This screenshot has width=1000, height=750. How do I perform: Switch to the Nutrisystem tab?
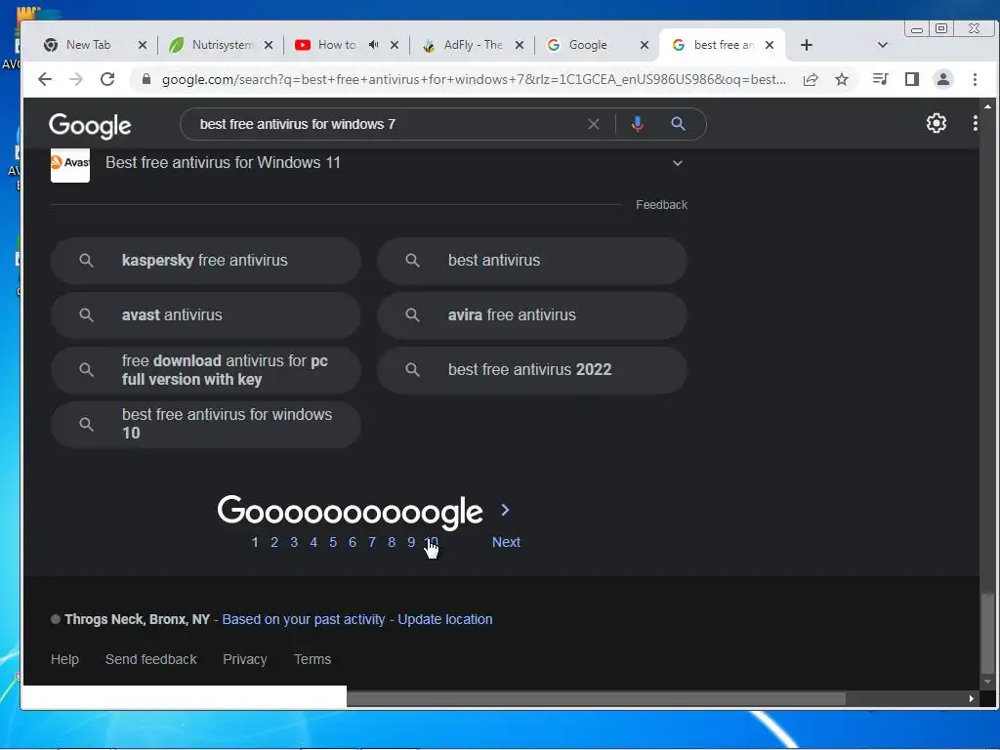[x=214, y=45]
